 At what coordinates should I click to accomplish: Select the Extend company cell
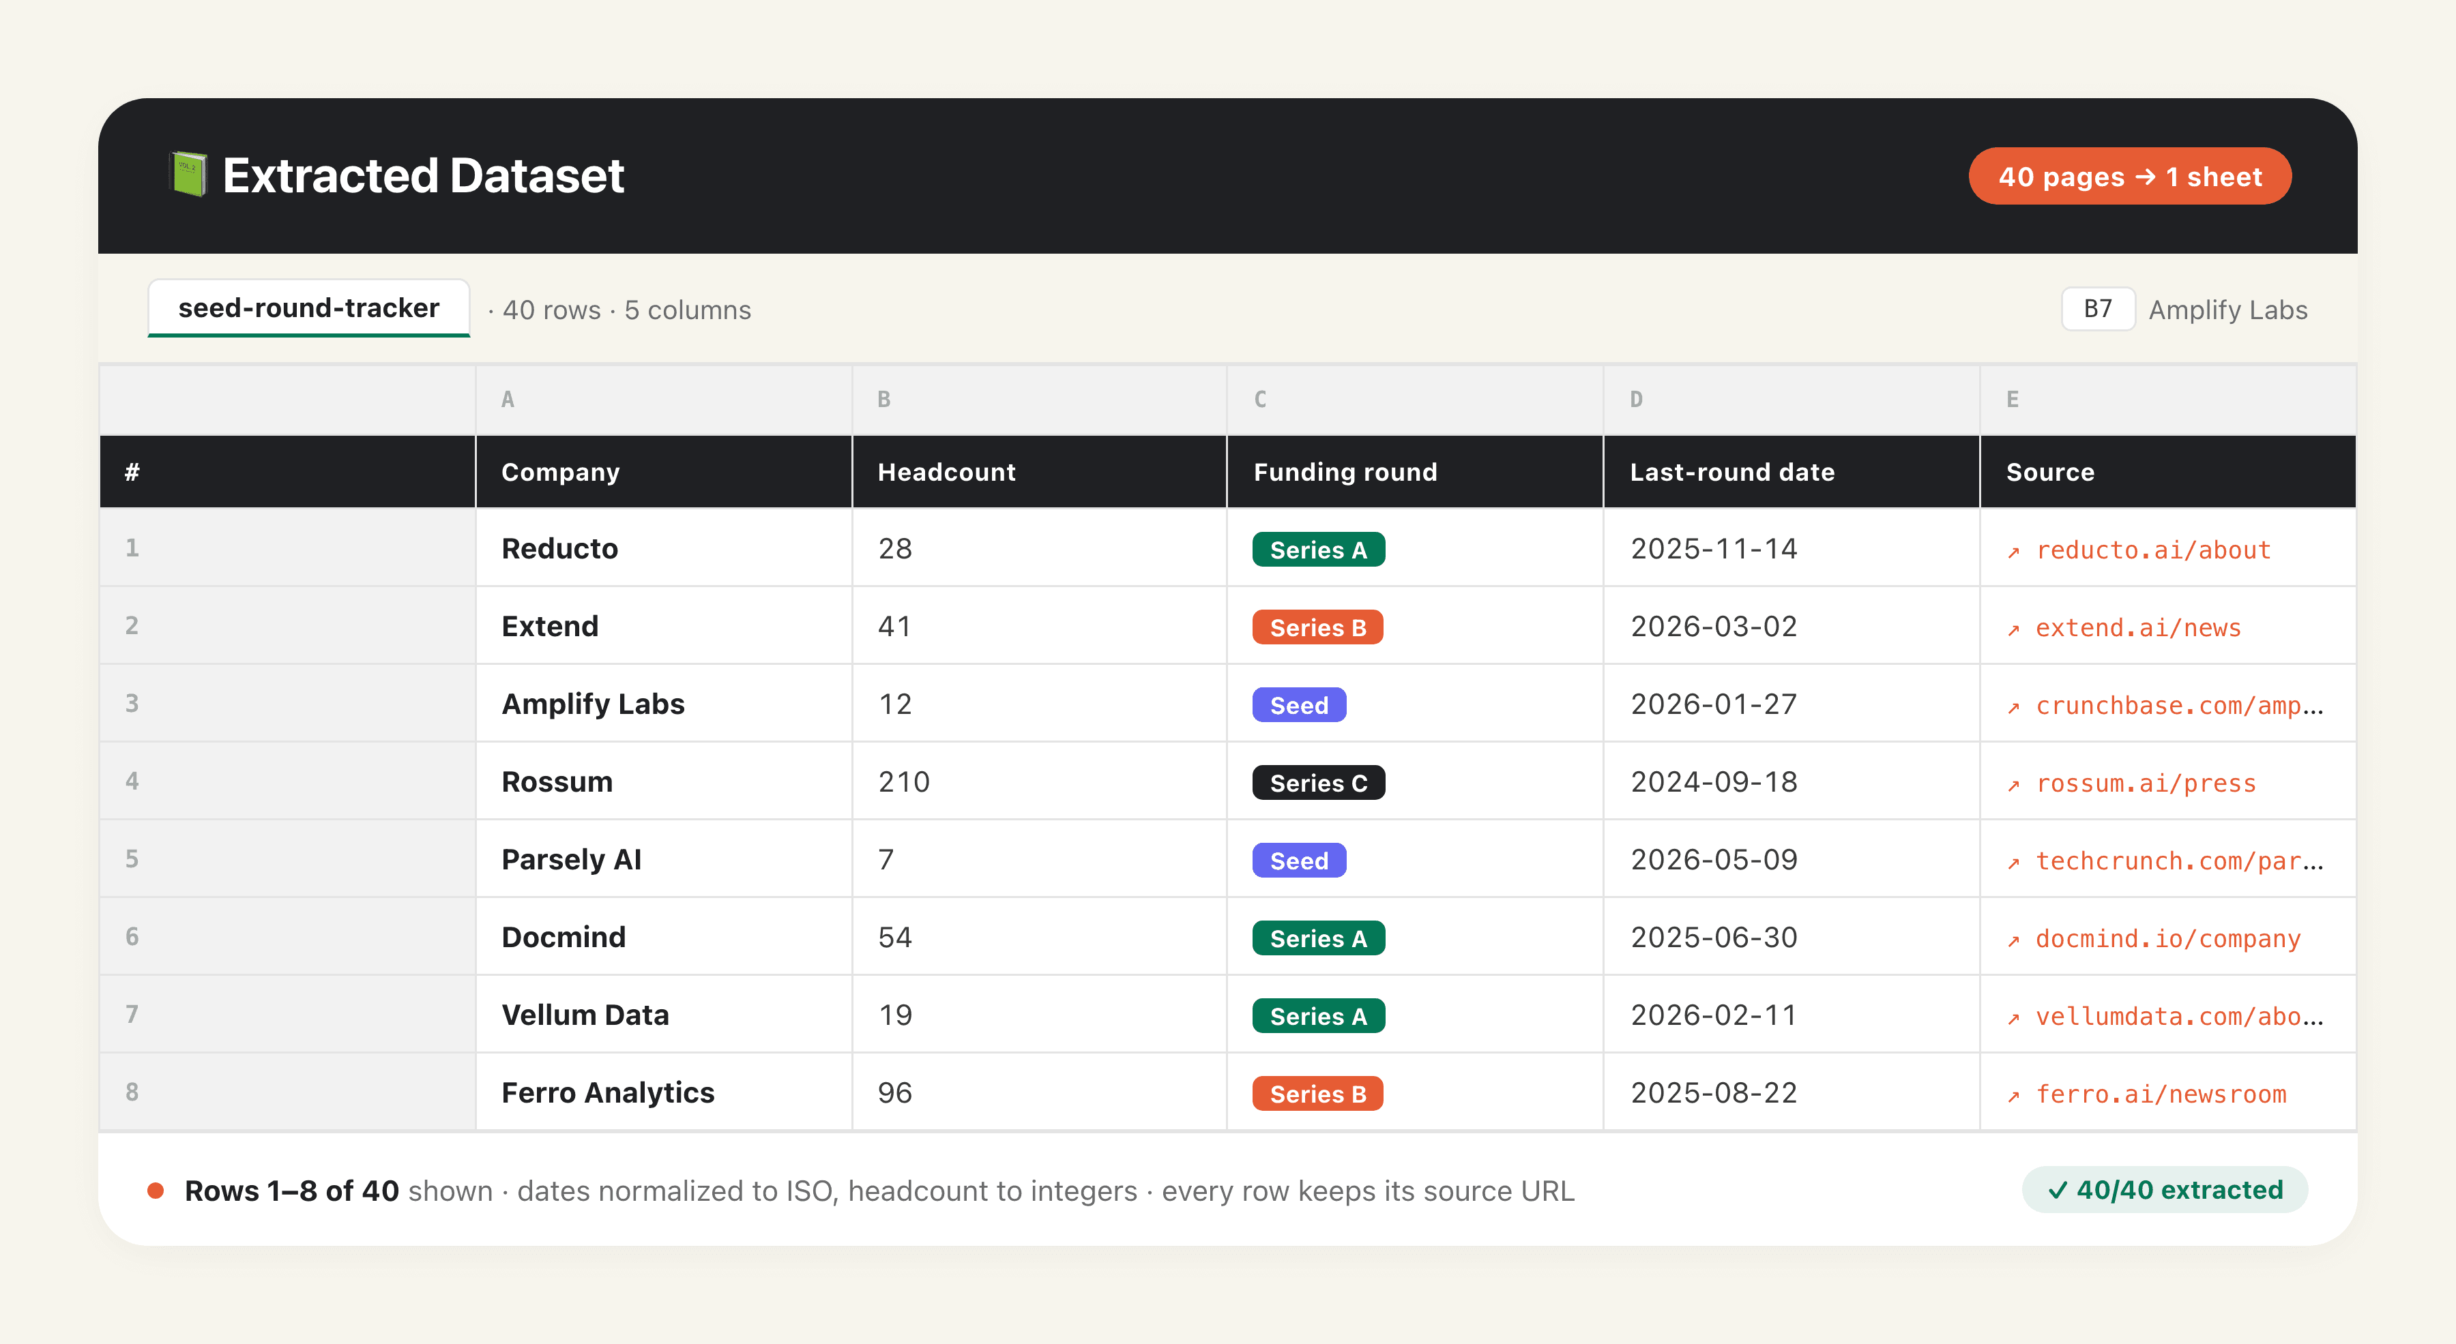coord(664,626)
